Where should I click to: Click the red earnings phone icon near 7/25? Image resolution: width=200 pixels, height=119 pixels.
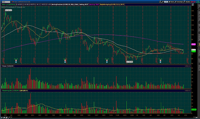65,60
